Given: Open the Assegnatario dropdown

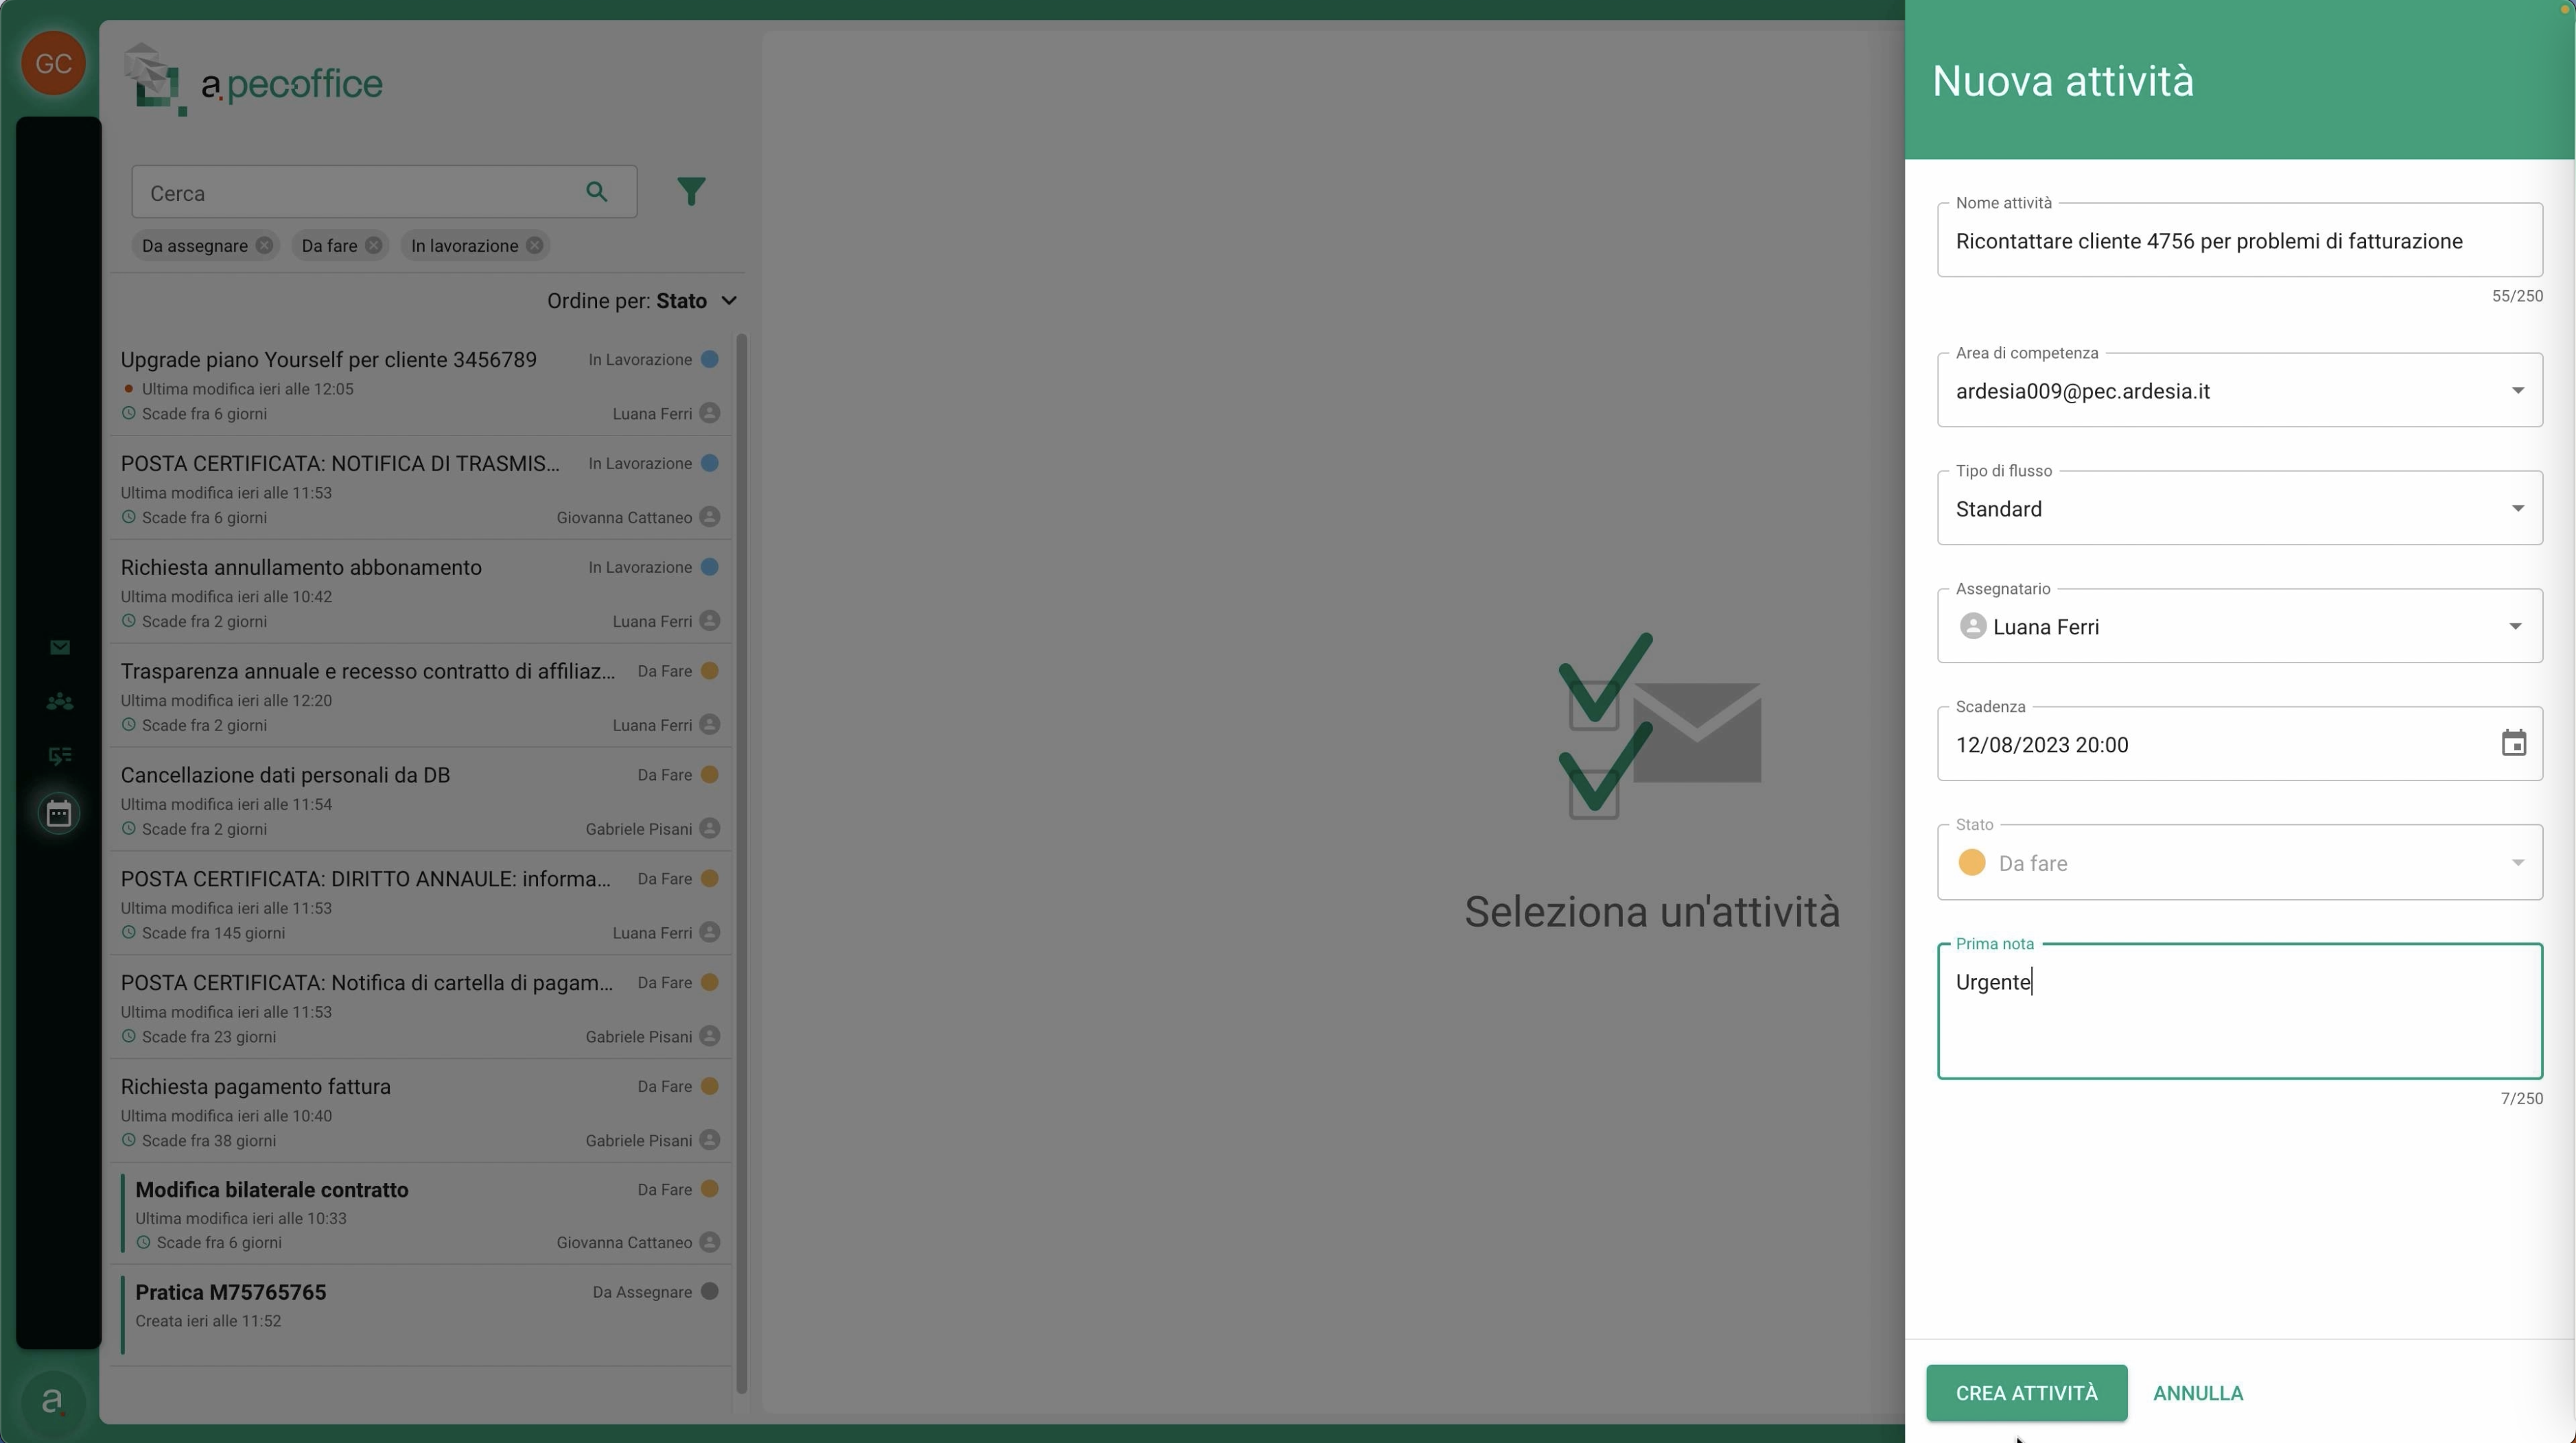Looking at the screenshot, I should click(x=2240, y=625).
